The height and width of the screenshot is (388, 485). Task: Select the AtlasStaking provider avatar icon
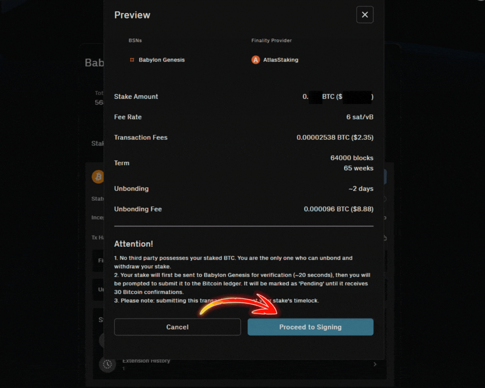click(x=255, y=60)
